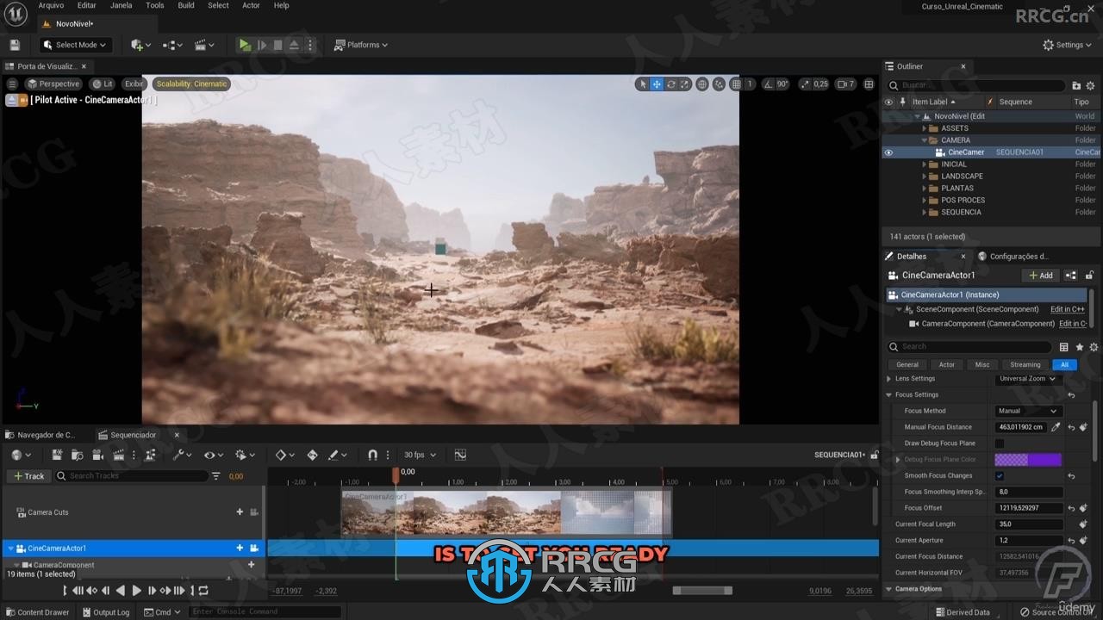Viewport: 1103px width, 620px height.
Task: Activate the Translate gizmo tool
Action: [657, 84]
